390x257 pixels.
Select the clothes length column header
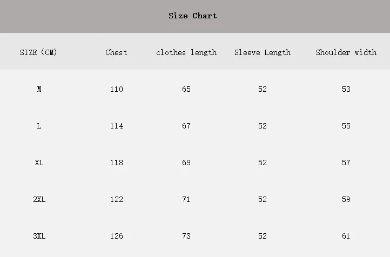tap(186, 52)
